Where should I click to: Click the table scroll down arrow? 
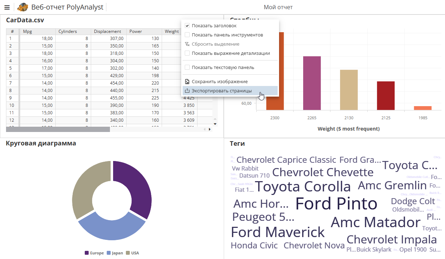pyautogui.click(x=215, y=124)
